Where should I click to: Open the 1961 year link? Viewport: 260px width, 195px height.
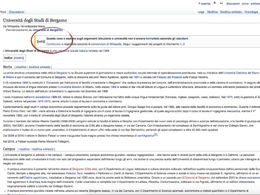[x=137, y=77]
